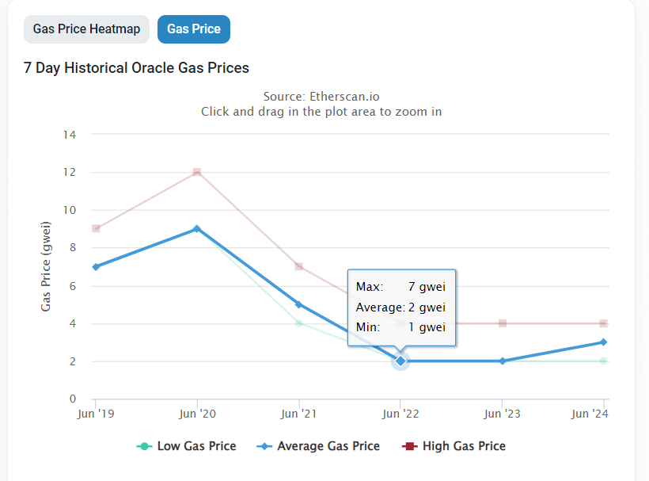The width and height of the screenshot is (649, 481).
Task: Click the blue diamond Average legend marker
Action: point(264,446)
